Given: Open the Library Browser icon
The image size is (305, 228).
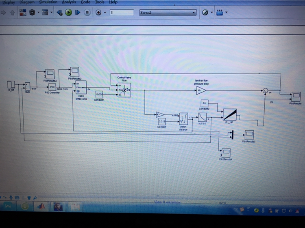Looking at the screenshot, I should (x=23, y=13).
